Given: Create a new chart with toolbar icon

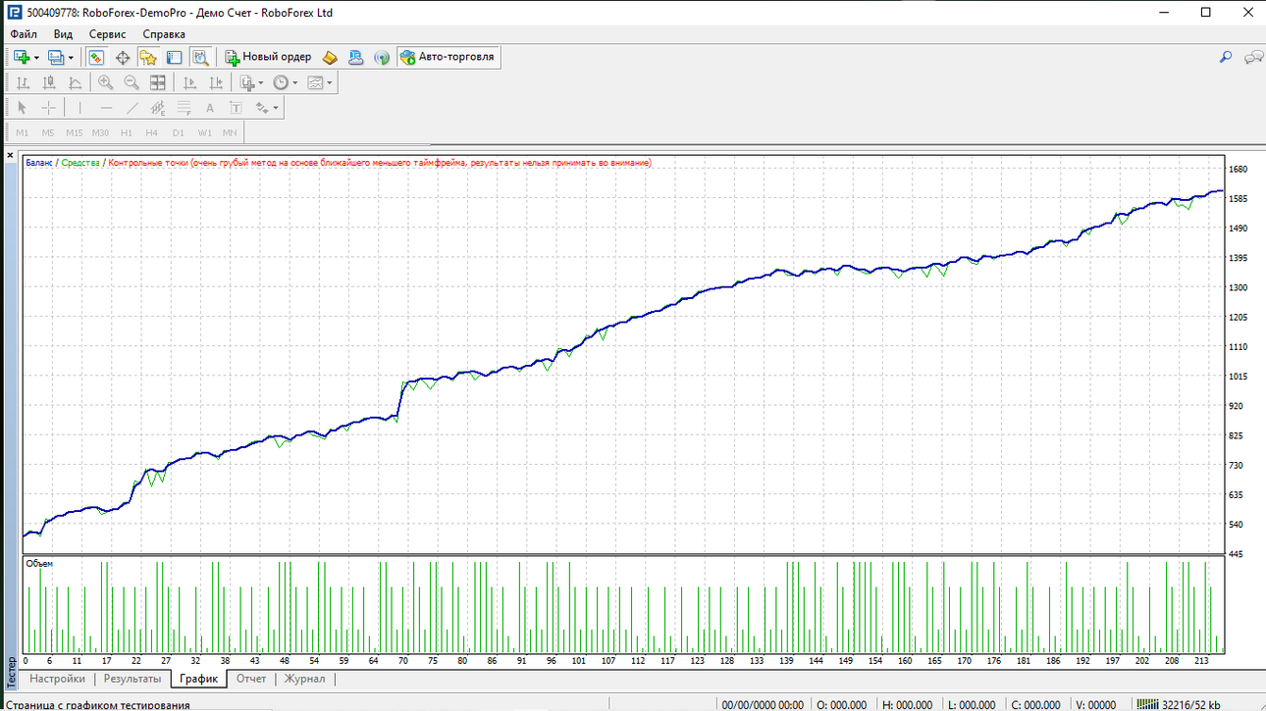Looking at the screenshot, I should (x=22, y=57).
